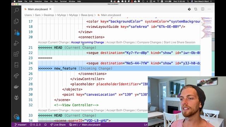Click Accept Current Change above line 21
Image resolution: width=226 pixels, height=127 pixels.
point(53,42)
